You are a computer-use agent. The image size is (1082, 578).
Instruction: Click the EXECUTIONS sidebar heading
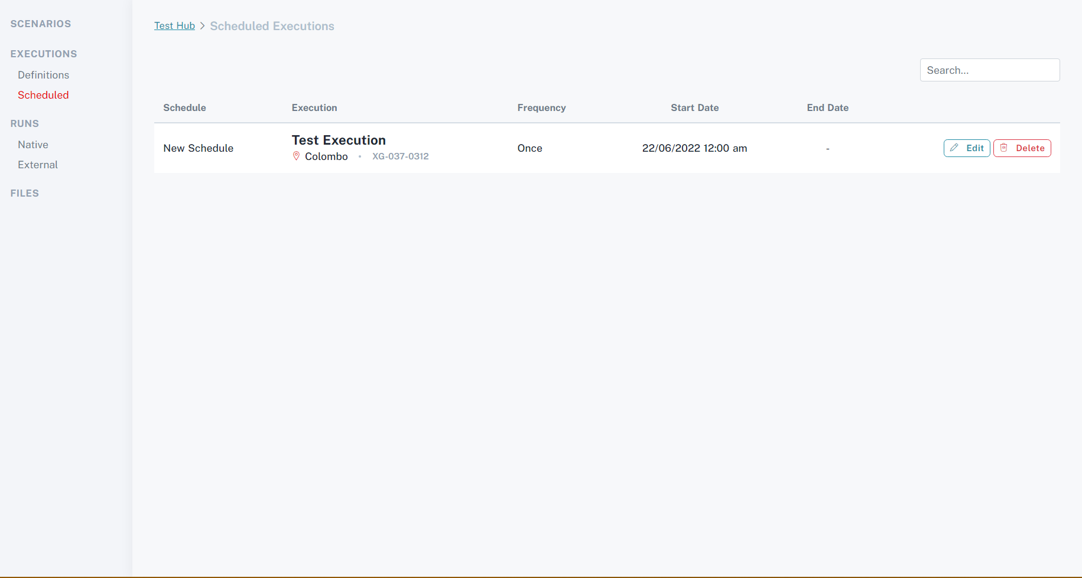[44, 54]
